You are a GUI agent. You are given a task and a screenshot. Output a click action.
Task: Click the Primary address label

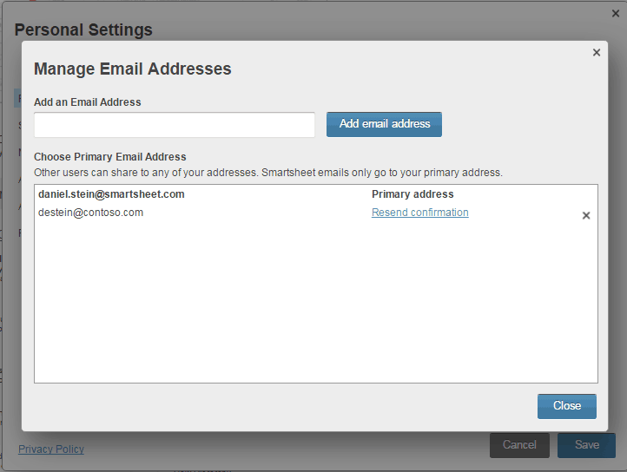[412, 194]
